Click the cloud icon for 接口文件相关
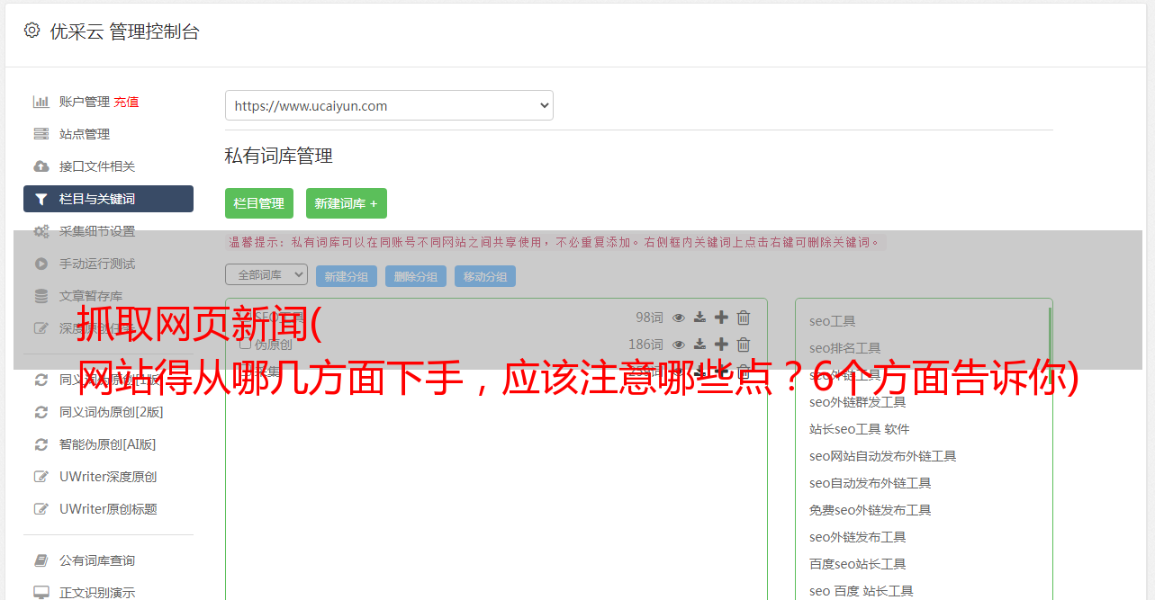This screenshot has height=600, width=1155. [x=41, y=166]
